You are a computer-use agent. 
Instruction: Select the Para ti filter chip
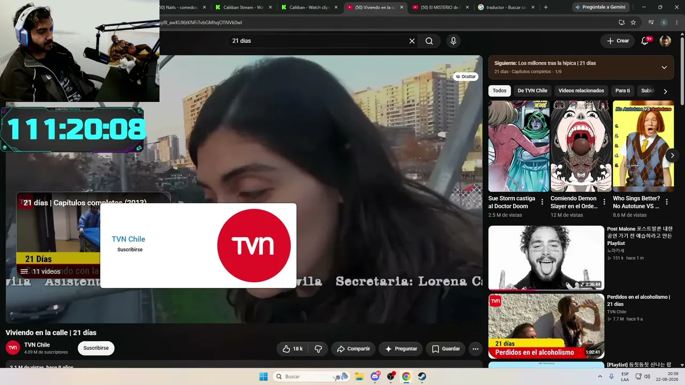coord(622,91)
